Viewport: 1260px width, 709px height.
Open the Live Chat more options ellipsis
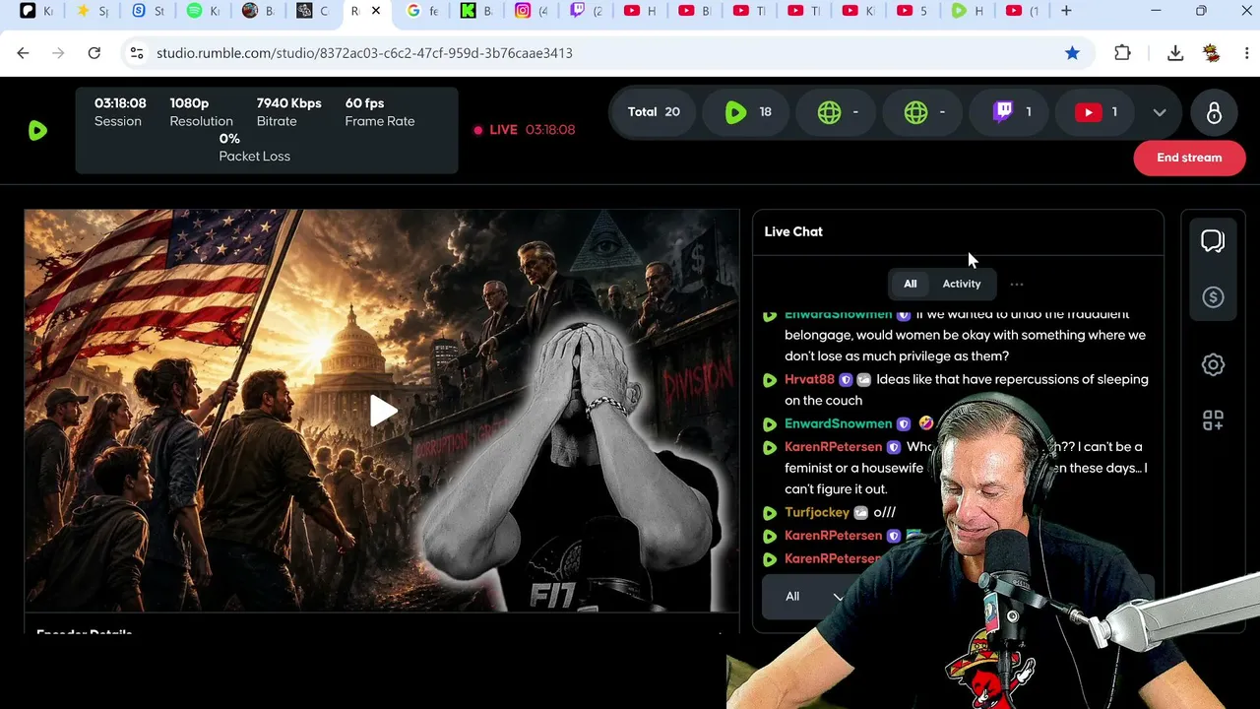1017,284
